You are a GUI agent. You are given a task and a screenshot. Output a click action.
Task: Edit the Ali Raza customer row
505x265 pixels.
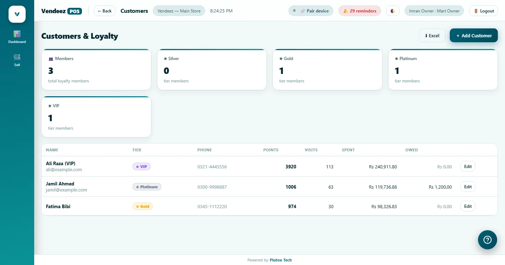468,166
